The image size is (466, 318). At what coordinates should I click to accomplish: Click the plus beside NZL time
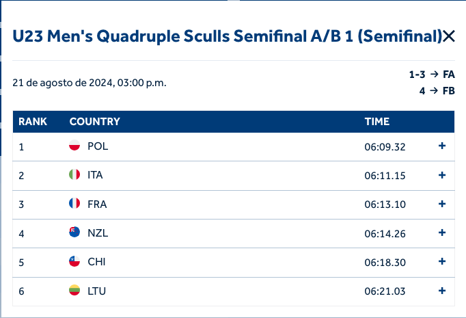click(x=442, y=233)
